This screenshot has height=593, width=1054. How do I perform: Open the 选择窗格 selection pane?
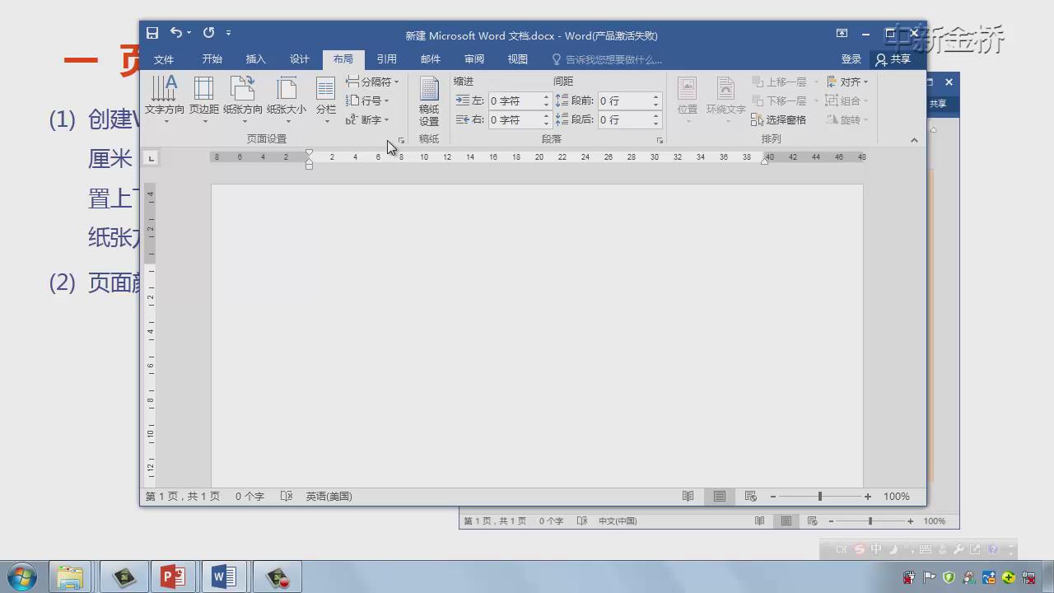tap(779, 119)
